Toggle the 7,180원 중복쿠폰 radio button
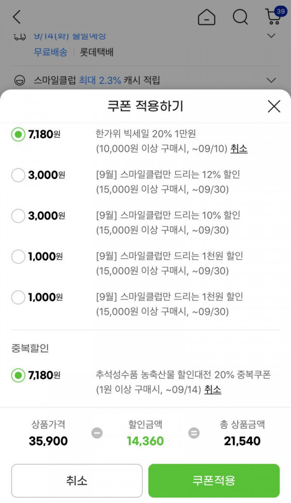The height and width of the screenshot is (503, 291). pyautogui.click(x=18, y=375)
